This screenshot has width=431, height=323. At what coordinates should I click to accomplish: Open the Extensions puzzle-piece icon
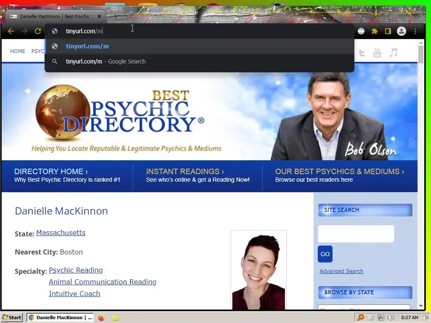374,31
